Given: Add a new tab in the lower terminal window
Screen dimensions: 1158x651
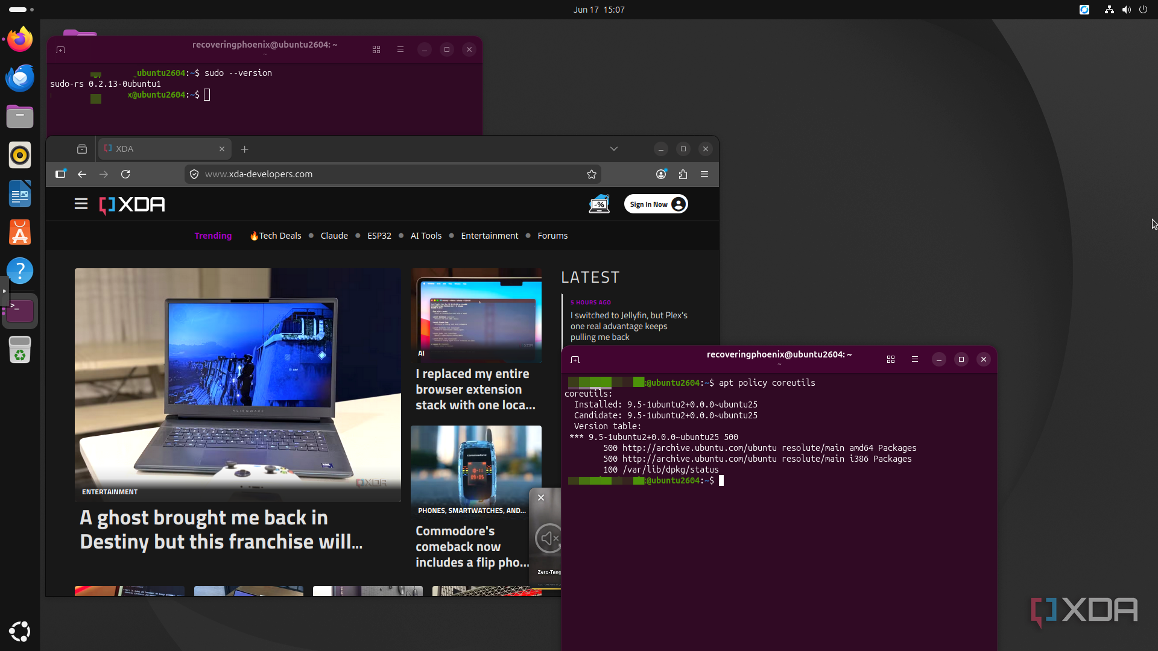Looking at the screenshot, I should pyautogui.click(x=575, y=359).
